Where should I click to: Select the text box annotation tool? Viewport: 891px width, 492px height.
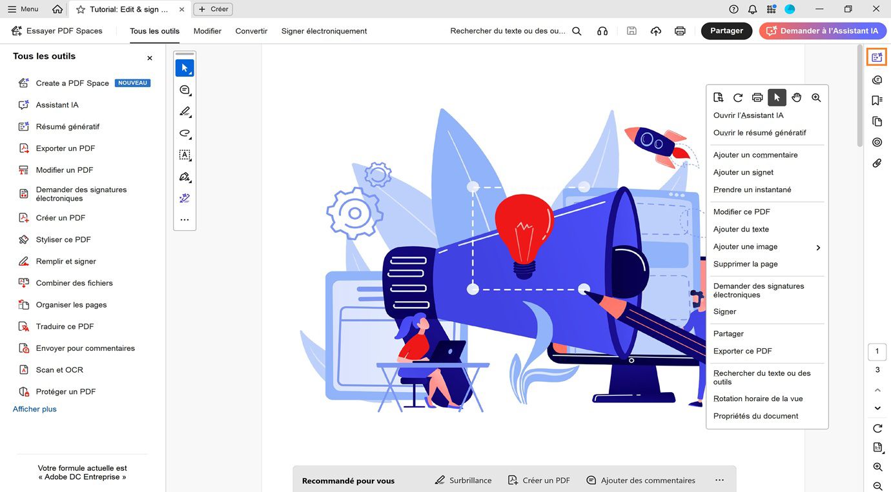(184, 155)
